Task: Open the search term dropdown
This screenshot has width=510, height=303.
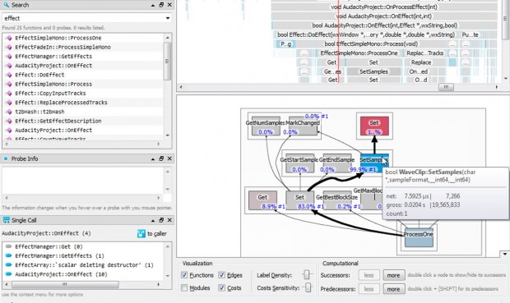Action: tap(168, 18)
